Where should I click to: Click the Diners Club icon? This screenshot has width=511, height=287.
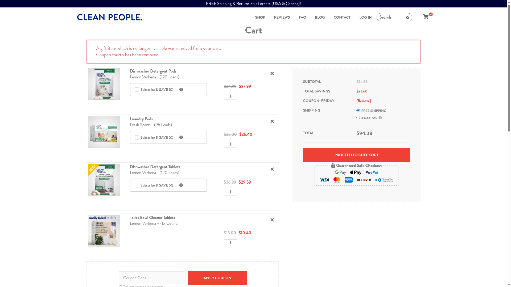384,180
